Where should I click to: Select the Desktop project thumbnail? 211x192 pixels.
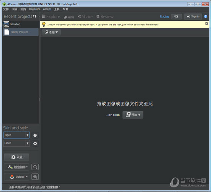[x=6, y=24]
